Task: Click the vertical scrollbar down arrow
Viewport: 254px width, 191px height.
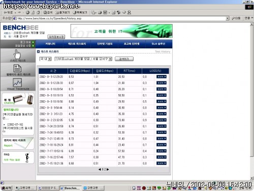Action: pyautogui.click(x=251, y=178)
